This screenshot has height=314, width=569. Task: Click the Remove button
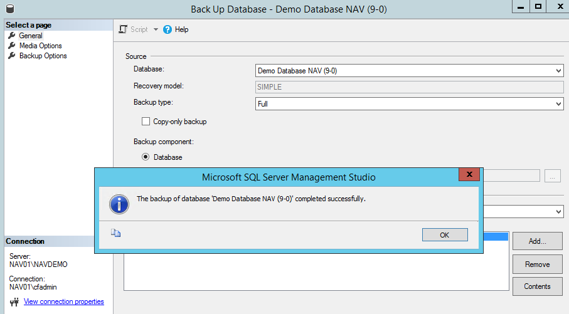tap(538, 264)
